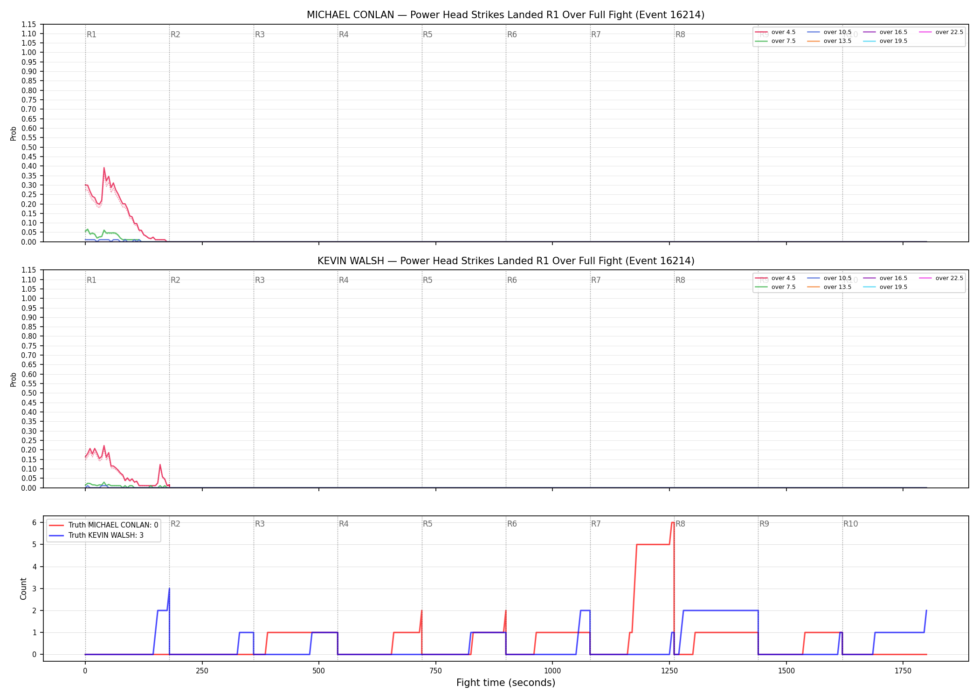Click the MICHAEL CONLAN chart title
The image size is (979, 699).
tap(505, 15)
